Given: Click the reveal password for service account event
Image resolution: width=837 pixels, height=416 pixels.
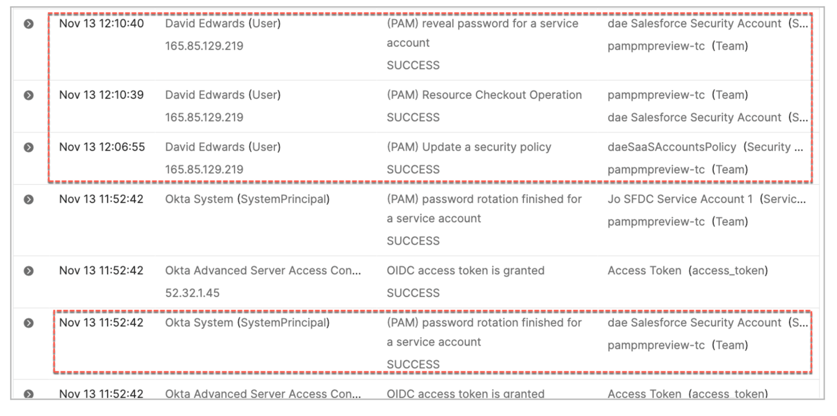Looking at the screenshot, I should click(x=482, y=23).
